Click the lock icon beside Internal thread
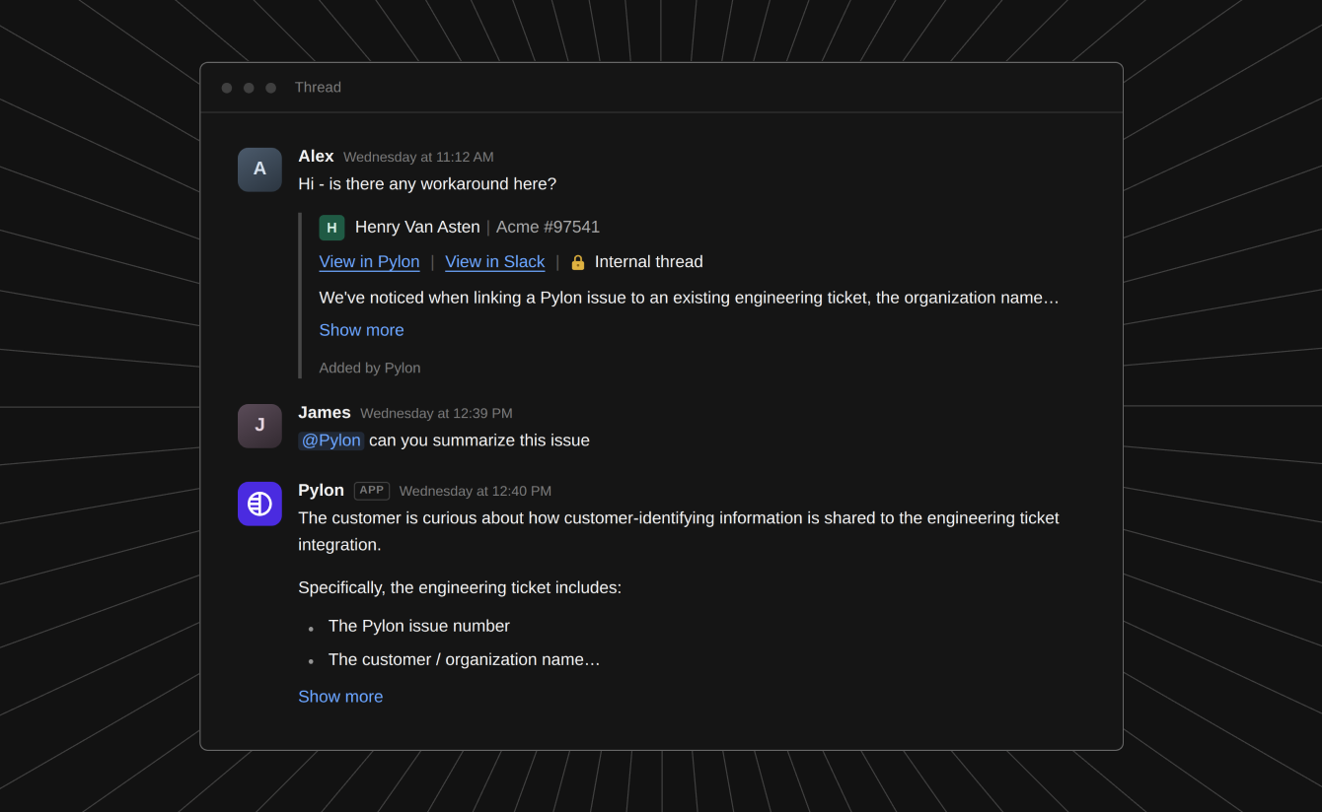Viewport: 1322px width, 812px height. click(578, 262)
